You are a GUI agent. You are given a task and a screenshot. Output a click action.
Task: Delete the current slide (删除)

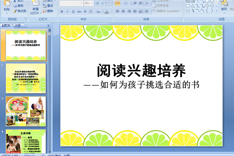48,11
